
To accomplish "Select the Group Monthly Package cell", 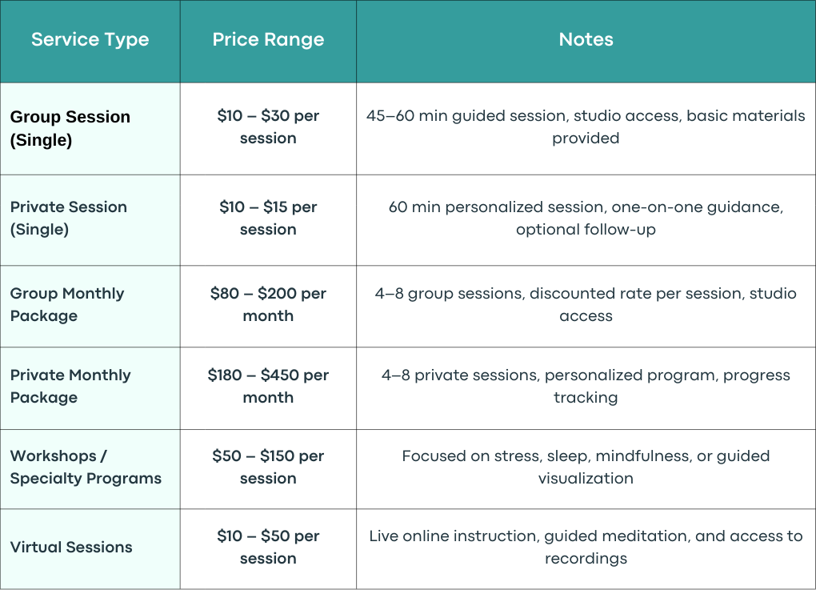I will pyautogui.click(x=90, y=306).
